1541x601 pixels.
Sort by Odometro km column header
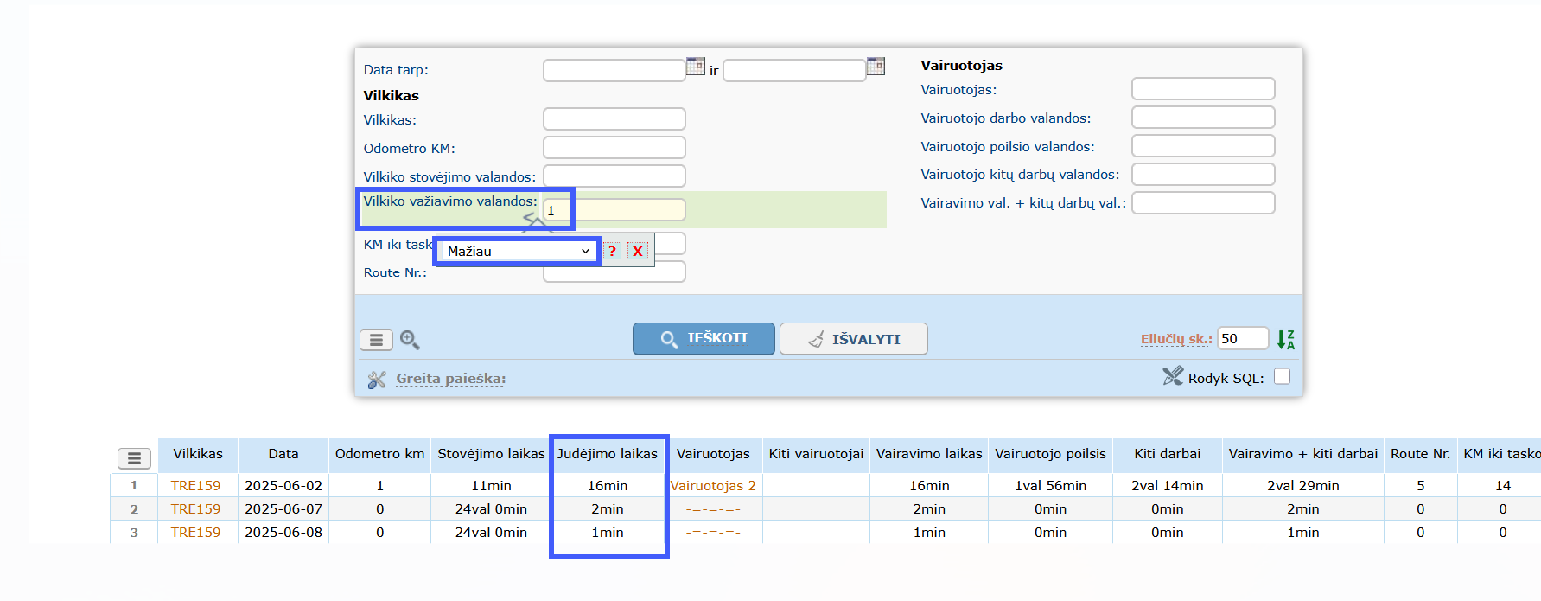[380, 454]
